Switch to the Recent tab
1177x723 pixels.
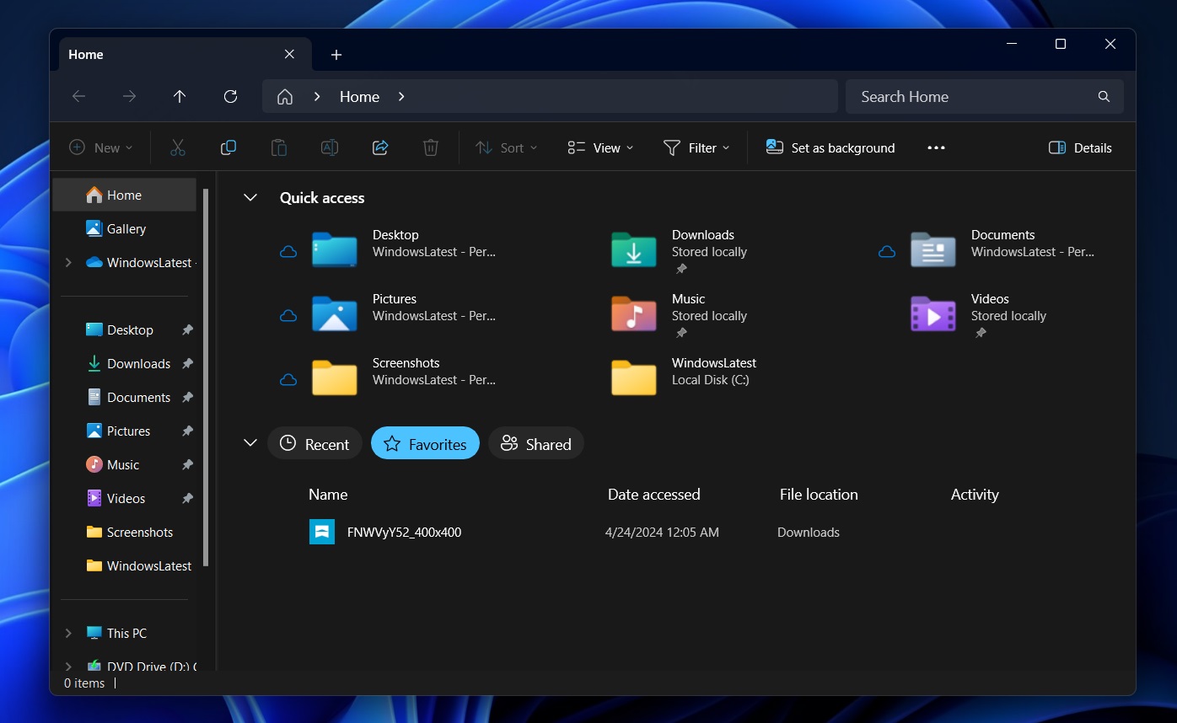click(x=314, y=443)
